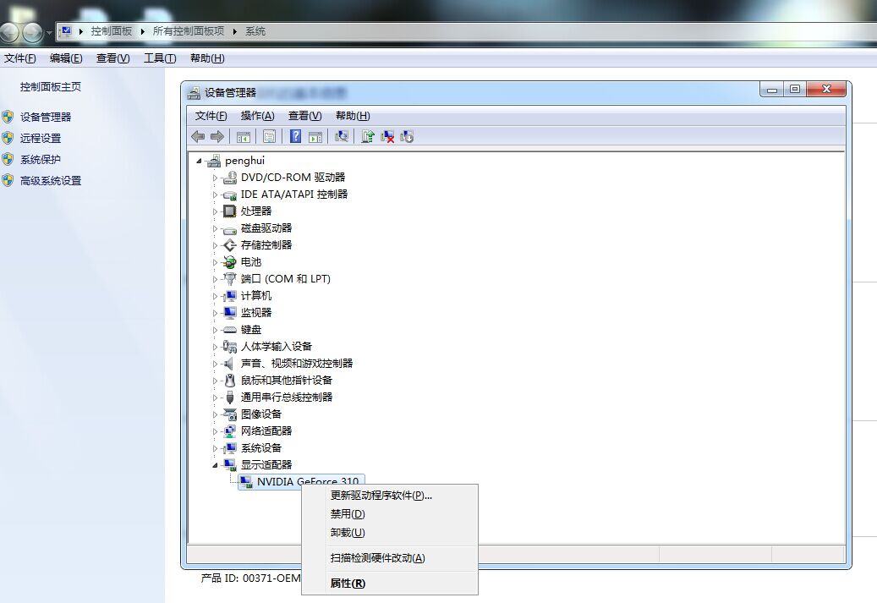Select the 人体学输入设备 icon
The width and height of the screenshot is (877, 603).
230,347
